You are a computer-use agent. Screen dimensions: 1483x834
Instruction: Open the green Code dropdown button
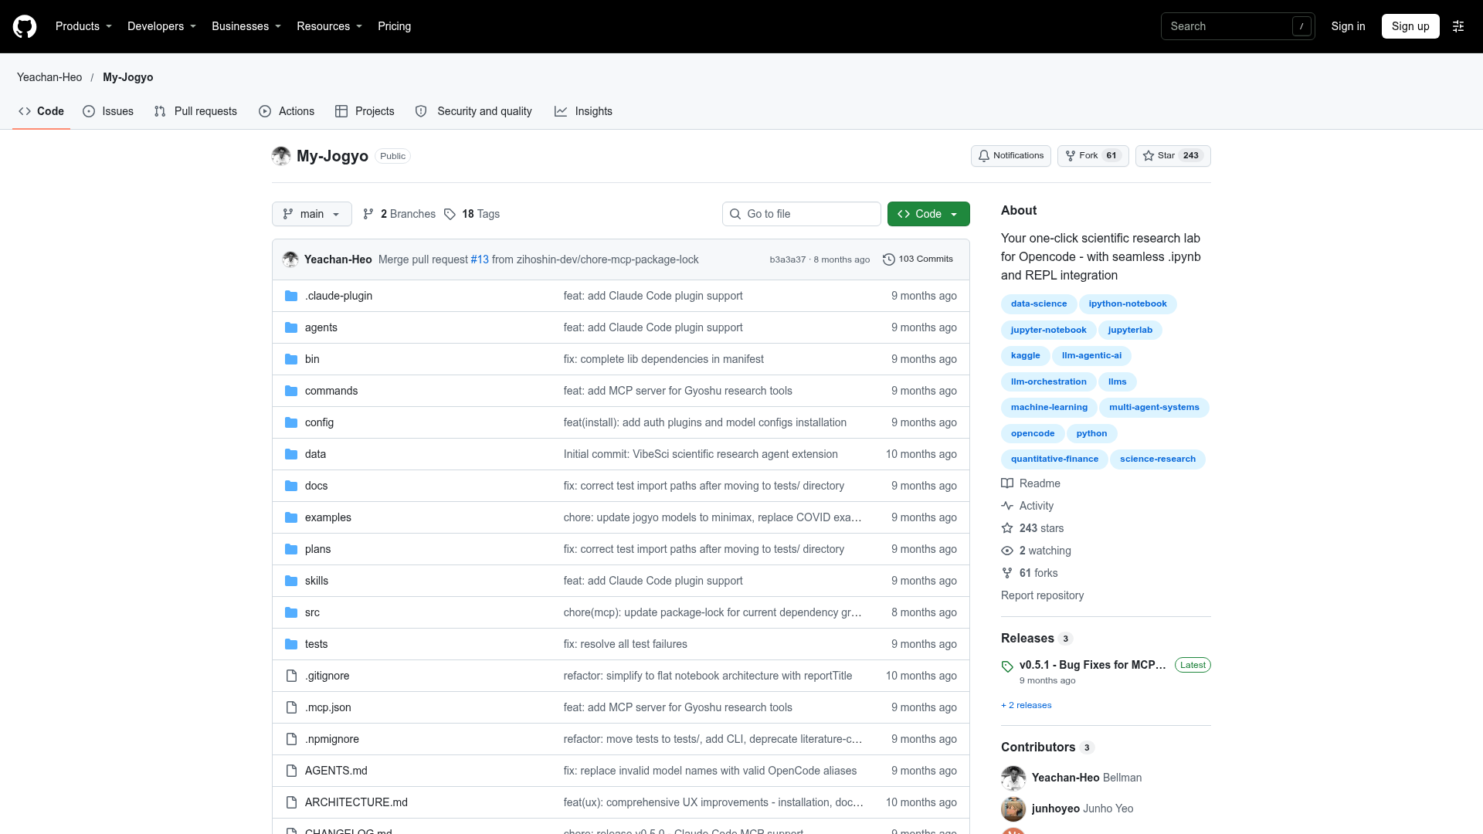(928, 214)
